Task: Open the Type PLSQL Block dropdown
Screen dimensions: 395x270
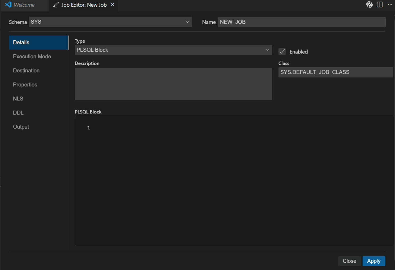Action: (x=173, y=50)
